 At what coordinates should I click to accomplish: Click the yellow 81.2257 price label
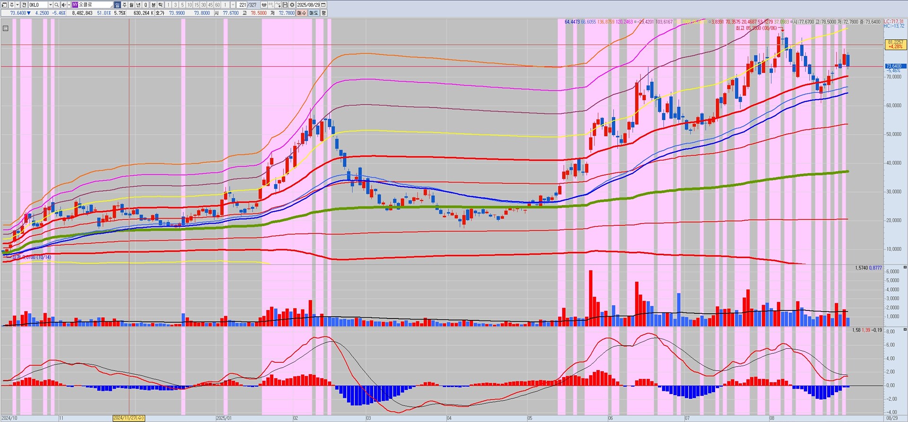[x=896, y=44]
